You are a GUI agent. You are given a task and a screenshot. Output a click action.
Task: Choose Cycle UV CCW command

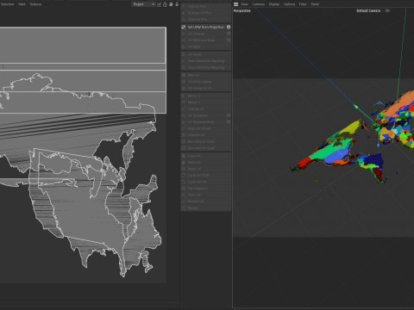point(206,176)
